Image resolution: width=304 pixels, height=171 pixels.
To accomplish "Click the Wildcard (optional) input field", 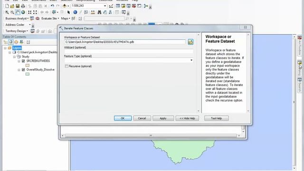I will click(x=129, y=51).
